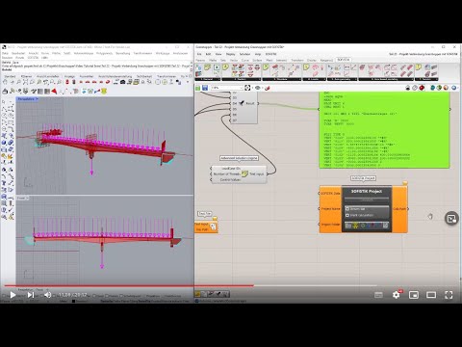Image resolution: width=462 pixels, height=347 pixels.
Task: Click the zoom extents icon on the canvas toolbar
Action: click(x=247, y=88)
